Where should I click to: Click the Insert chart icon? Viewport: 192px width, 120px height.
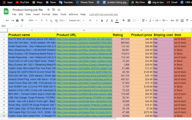click(182, 20)
